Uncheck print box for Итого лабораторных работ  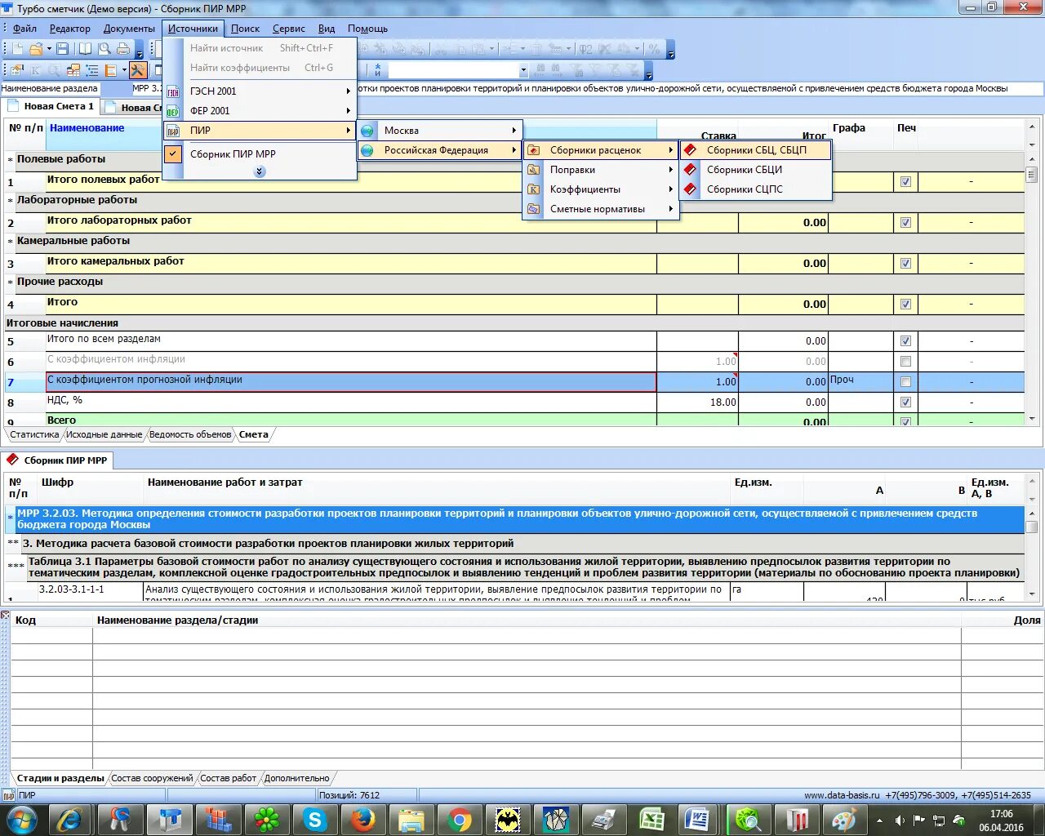tap(905, 222)
